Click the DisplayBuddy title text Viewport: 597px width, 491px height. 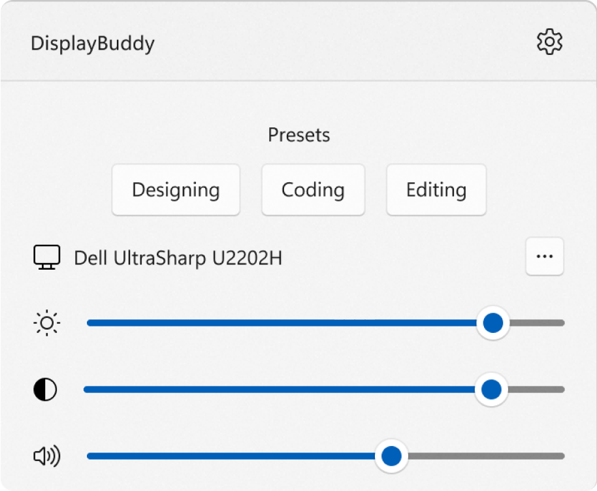93,44
